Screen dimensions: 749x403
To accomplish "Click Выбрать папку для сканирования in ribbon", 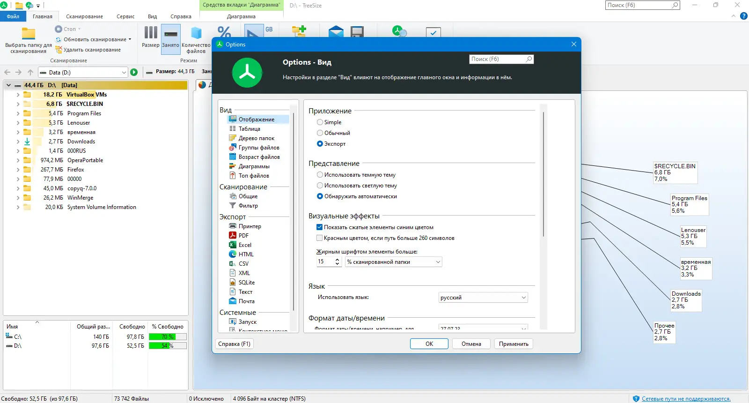I will point(29,41).
